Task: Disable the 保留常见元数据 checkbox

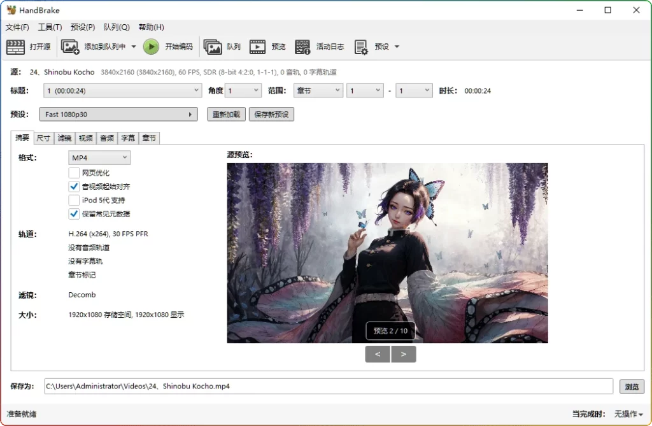Action: 74,213
